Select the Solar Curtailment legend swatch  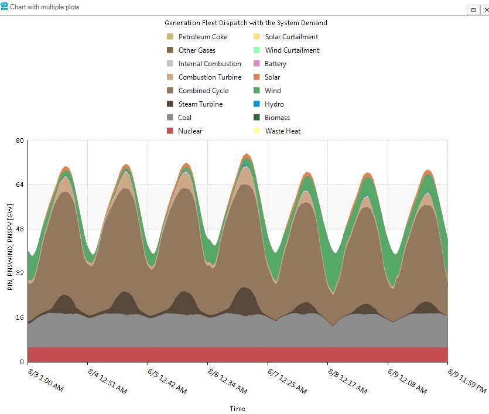coord(257,37)
